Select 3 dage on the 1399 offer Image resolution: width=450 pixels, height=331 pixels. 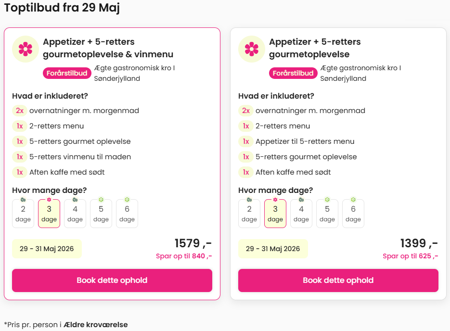275,214
